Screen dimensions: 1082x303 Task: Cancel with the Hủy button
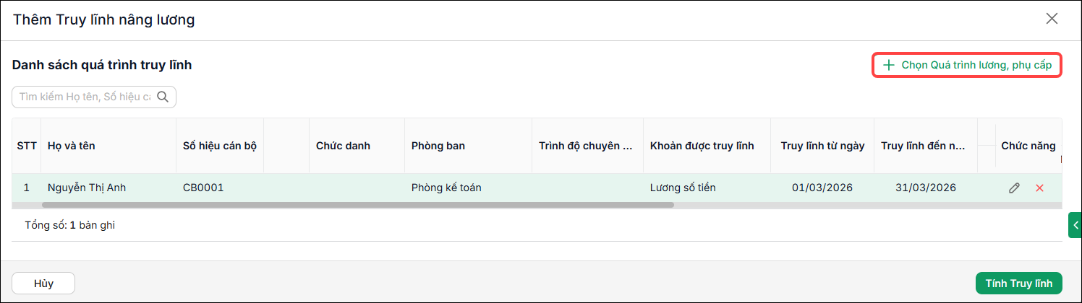point(43,284)
